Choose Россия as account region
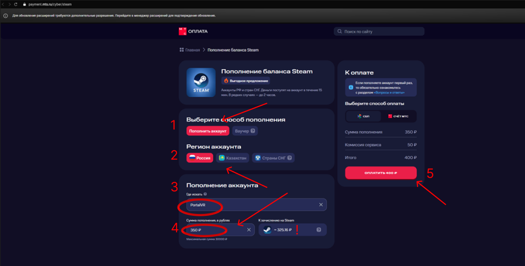The width and height of the screenshot is (525, 266). click(200, 158)
